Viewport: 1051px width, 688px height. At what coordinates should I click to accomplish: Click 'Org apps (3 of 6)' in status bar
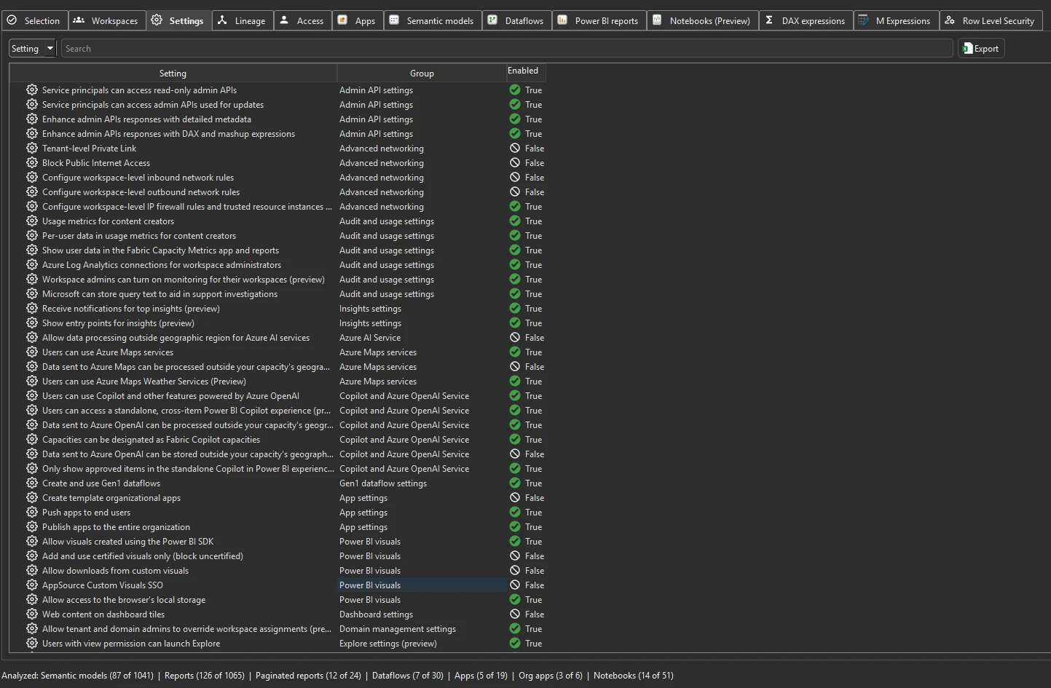(551, 676)
